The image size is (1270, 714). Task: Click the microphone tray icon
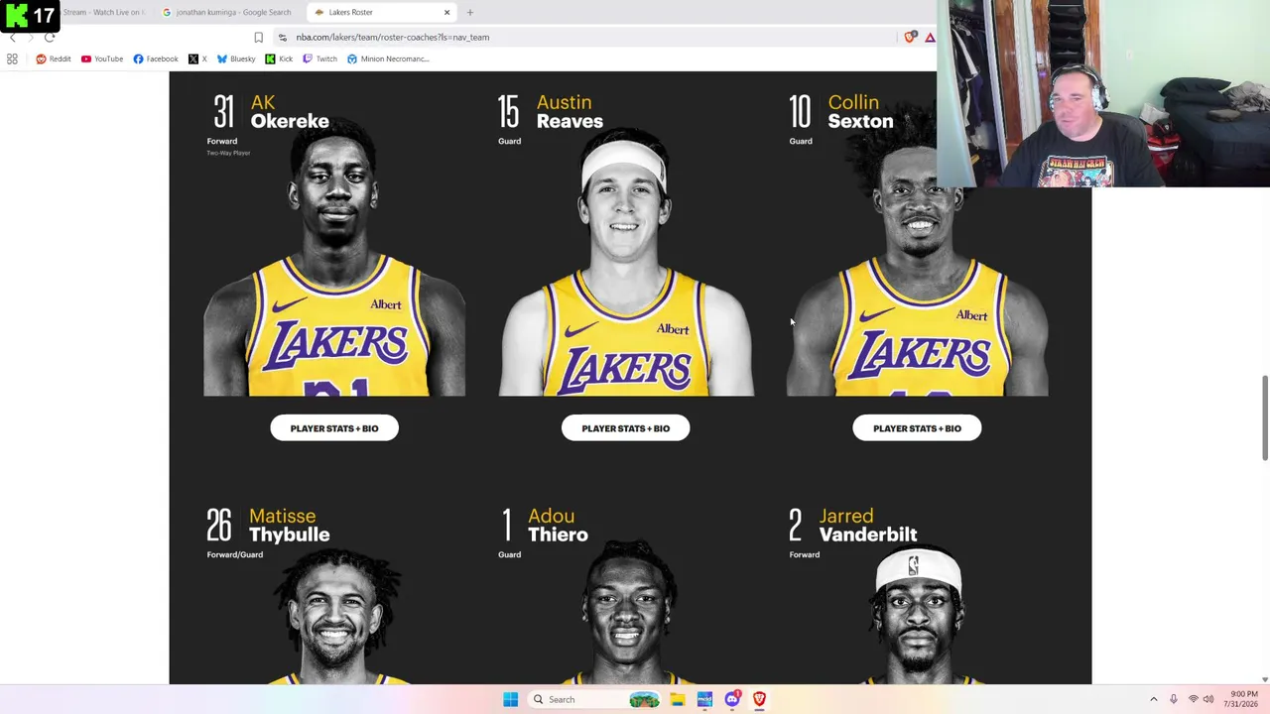point(1173,699)
